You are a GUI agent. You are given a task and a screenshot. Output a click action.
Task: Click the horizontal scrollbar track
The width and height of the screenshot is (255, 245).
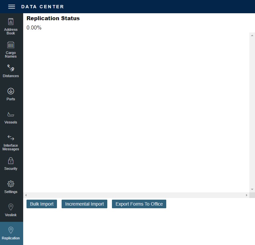[x=136, y=195]
